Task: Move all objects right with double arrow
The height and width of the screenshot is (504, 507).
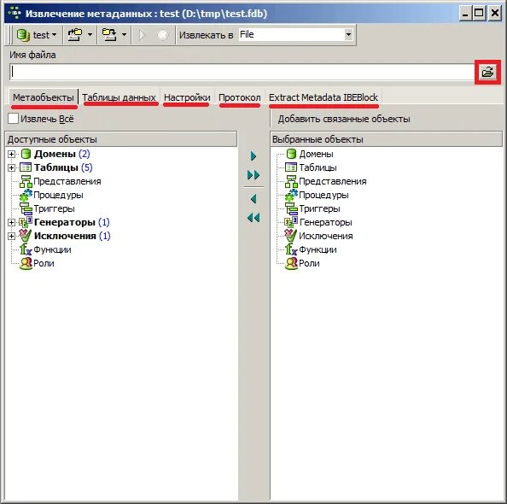Action: point(253,175)
